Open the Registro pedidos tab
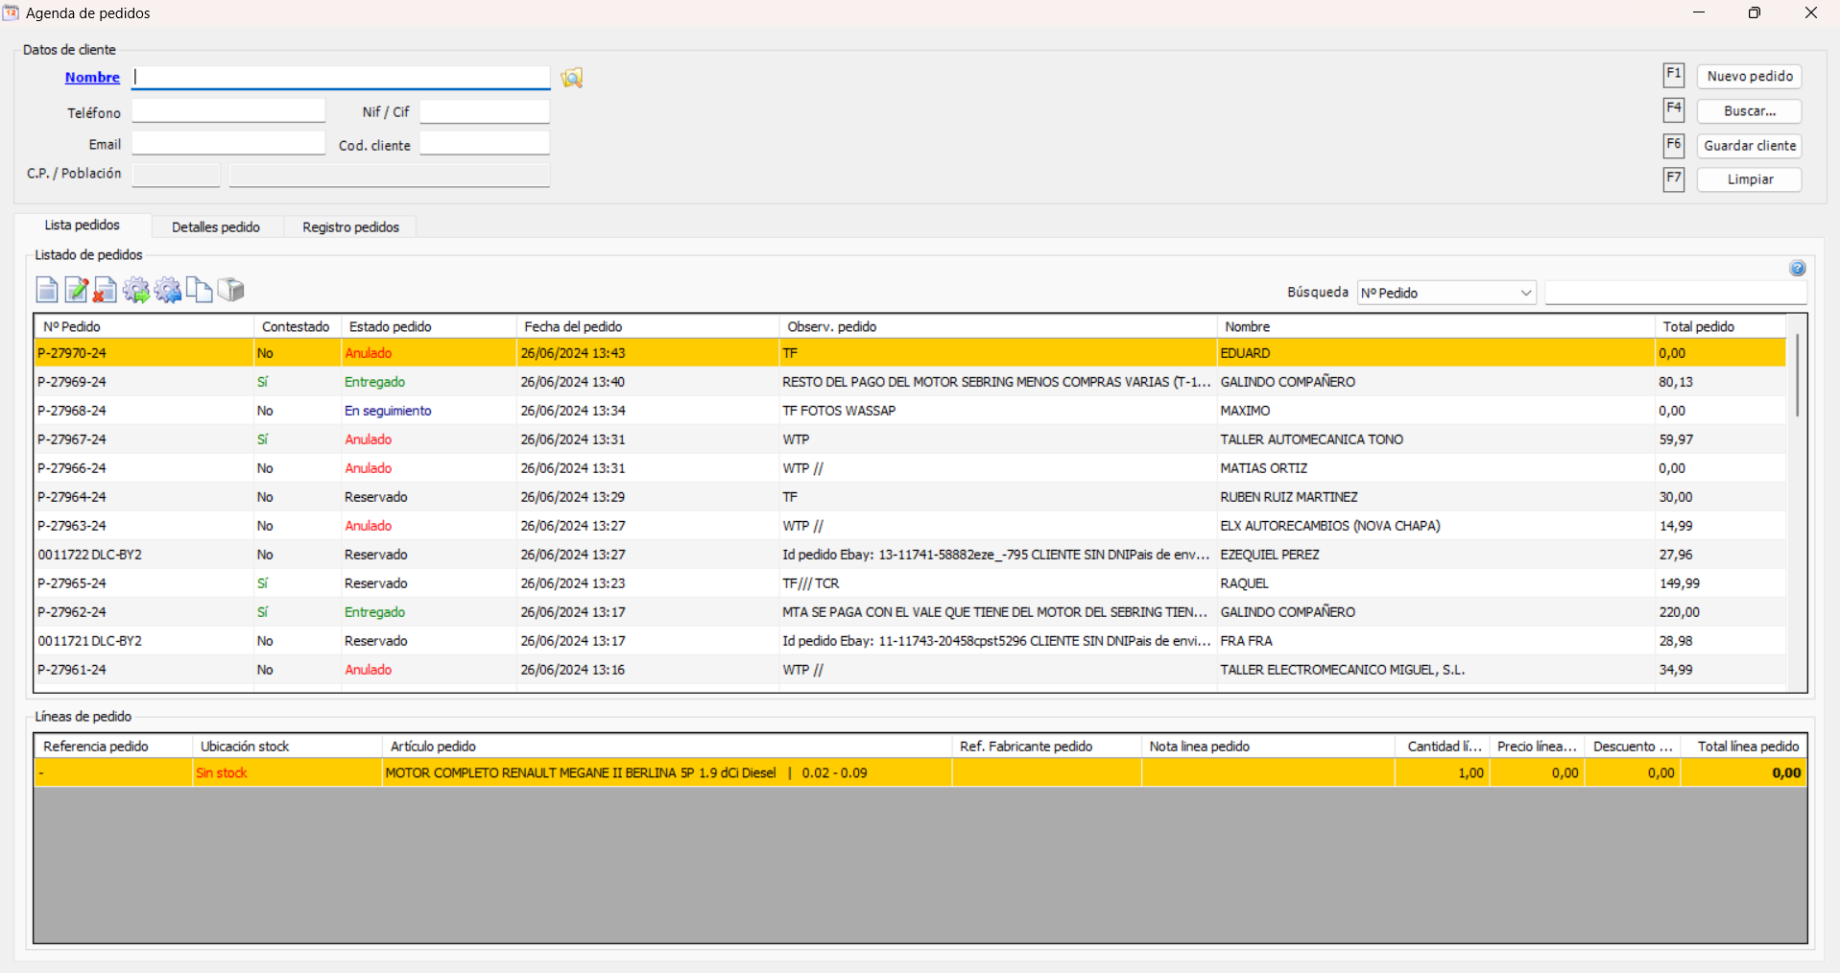The image size is (1840, 973). pos(350,227)
